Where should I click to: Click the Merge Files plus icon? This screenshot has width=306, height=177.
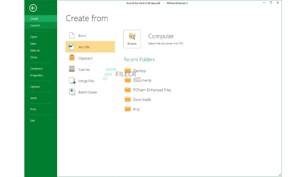[72, 81]
